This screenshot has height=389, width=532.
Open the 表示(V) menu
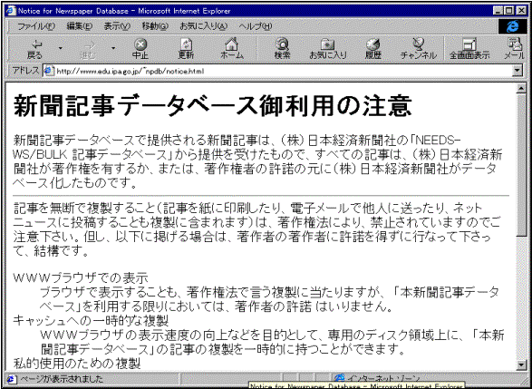pos(117,26)
